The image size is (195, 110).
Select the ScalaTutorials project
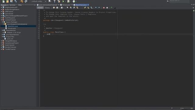(10, 45)
